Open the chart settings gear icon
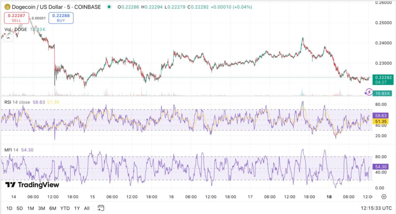This screenshot has width=396, height=214. pos(384,197)
